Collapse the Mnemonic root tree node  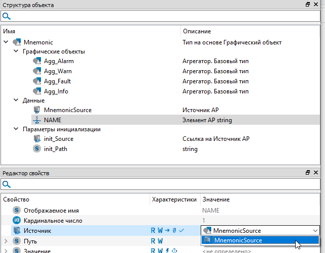click(x=6, y=42)
